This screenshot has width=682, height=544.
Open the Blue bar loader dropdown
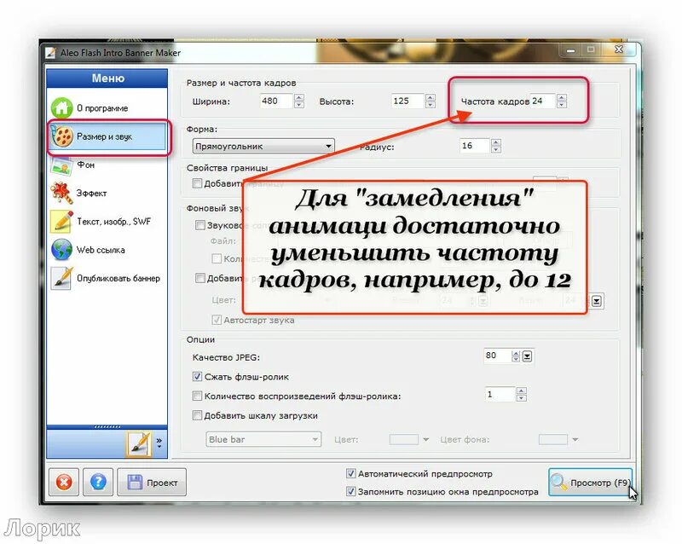tap(263, 440)
